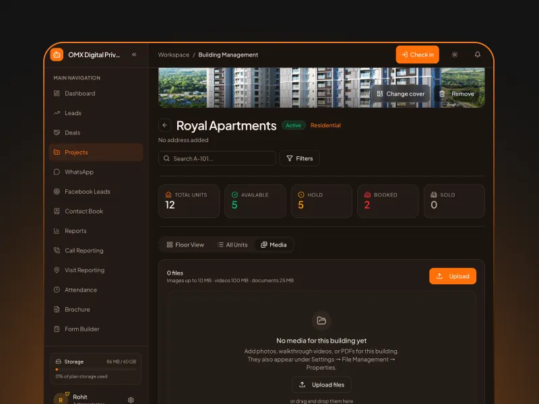Select the Media tab
Image resolution: width=539 pixels, height=404 pixels.
[x=274, y=244]
